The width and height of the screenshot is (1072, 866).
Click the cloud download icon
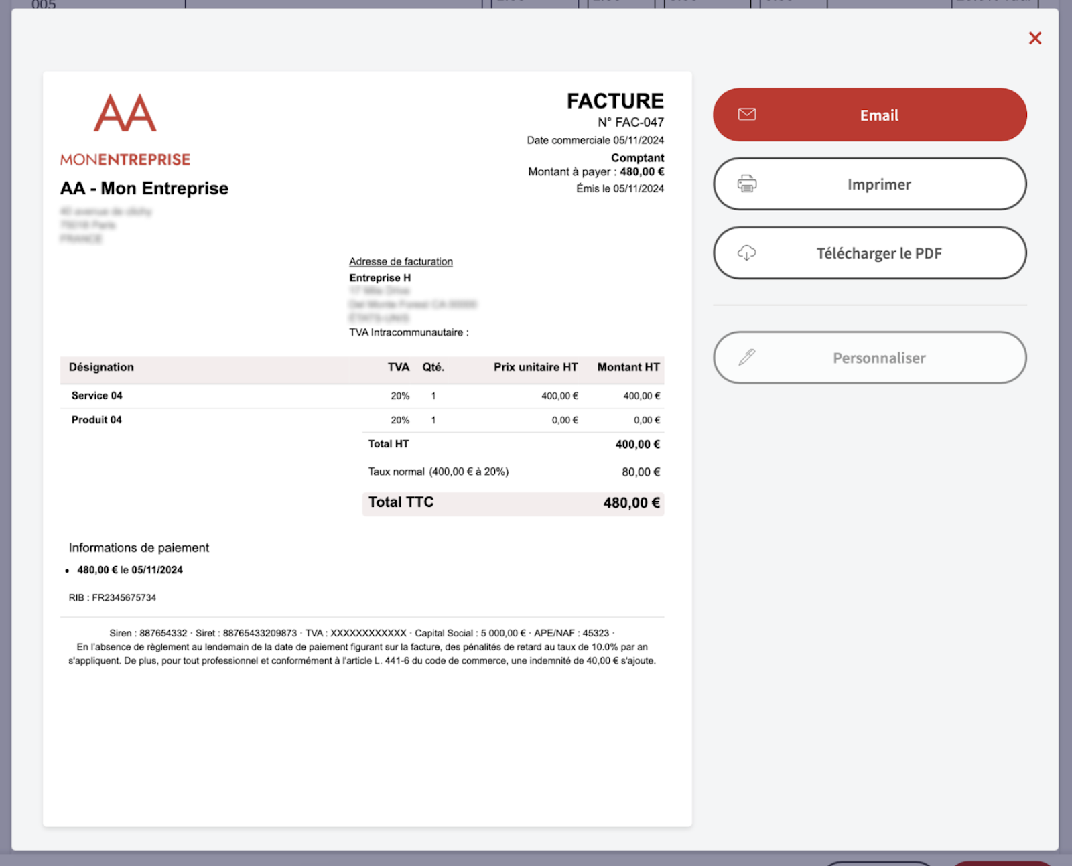click(x=747, y=252)
